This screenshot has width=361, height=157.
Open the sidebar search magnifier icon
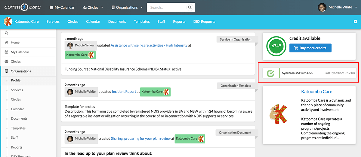click(x=7, y=33)
